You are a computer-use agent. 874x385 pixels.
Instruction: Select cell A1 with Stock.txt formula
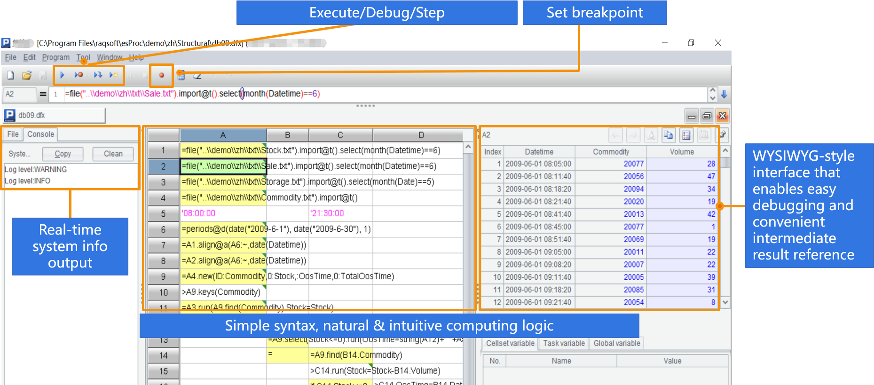click(x=223, y=150)
